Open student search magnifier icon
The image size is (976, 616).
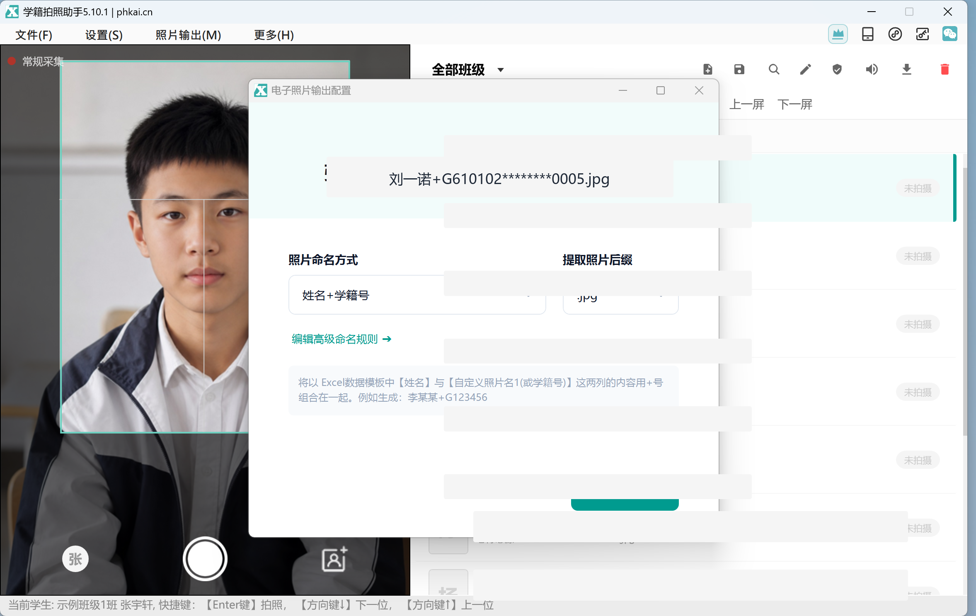(774, 69)
